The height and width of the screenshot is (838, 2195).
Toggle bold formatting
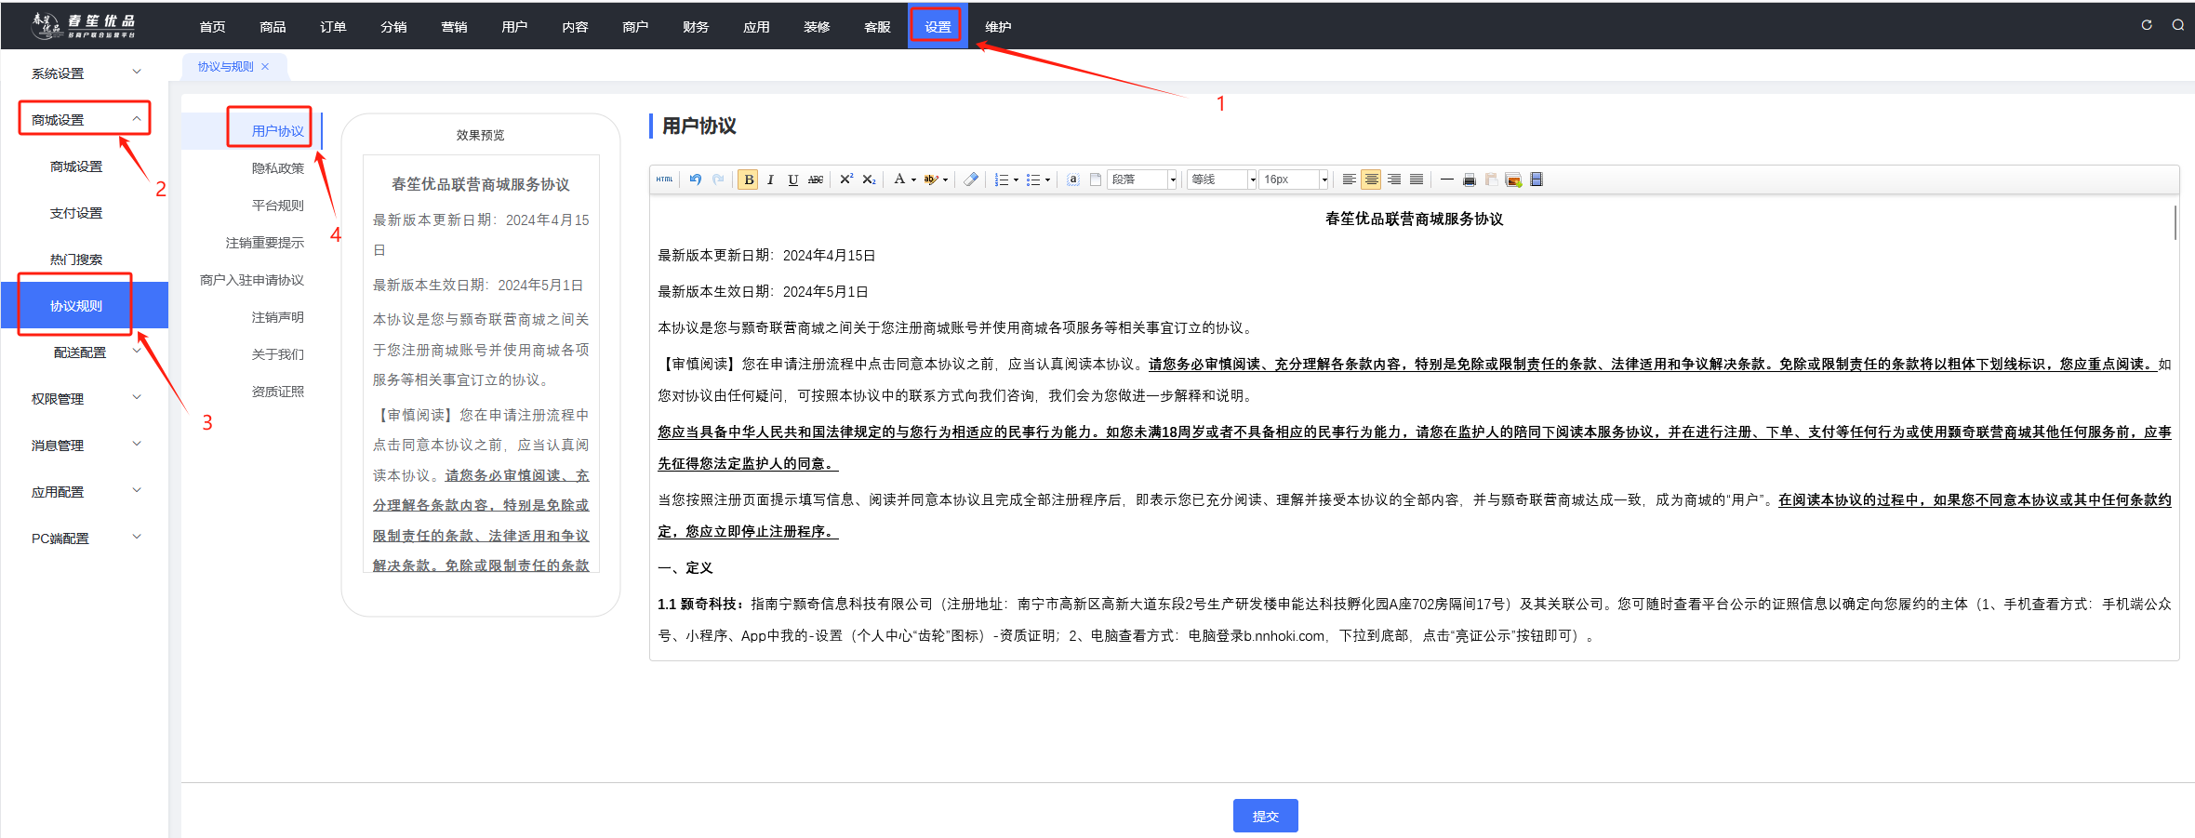pos(749,180)
